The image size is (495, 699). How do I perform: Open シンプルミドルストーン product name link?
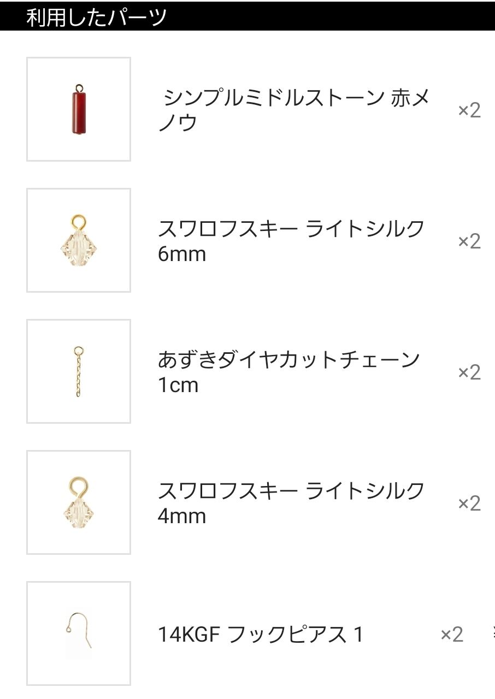(273, 98)
